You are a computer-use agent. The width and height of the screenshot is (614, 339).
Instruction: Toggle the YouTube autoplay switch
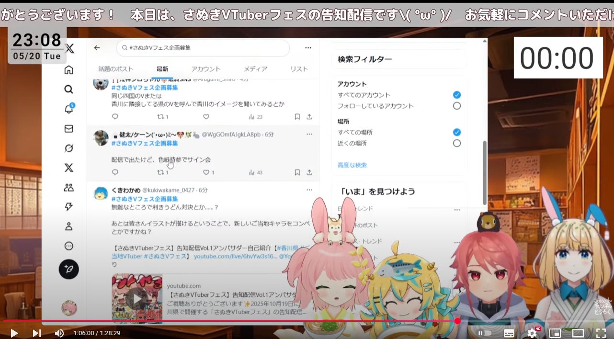pos(484,333)
